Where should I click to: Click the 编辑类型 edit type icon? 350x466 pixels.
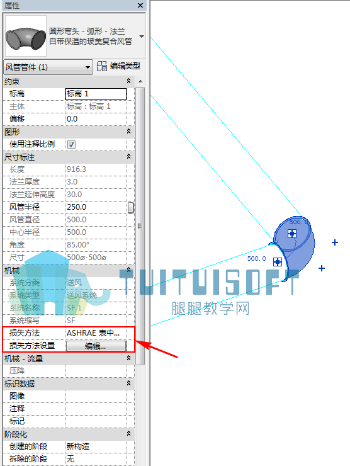[102, 66]
